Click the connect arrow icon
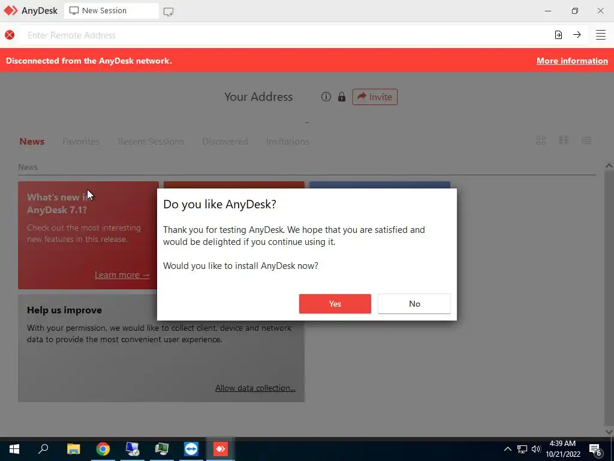Screen dimensions: 614x461 (x=577, y=35)
